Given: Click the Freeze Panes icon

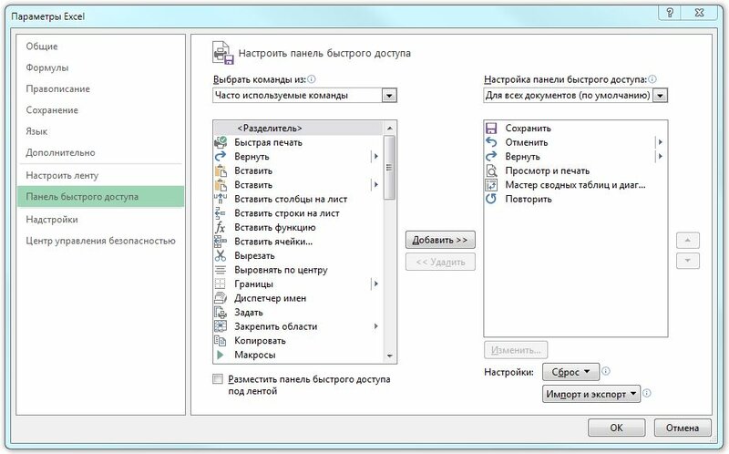Looking at the screenshot, I should (x=221, y=326).
